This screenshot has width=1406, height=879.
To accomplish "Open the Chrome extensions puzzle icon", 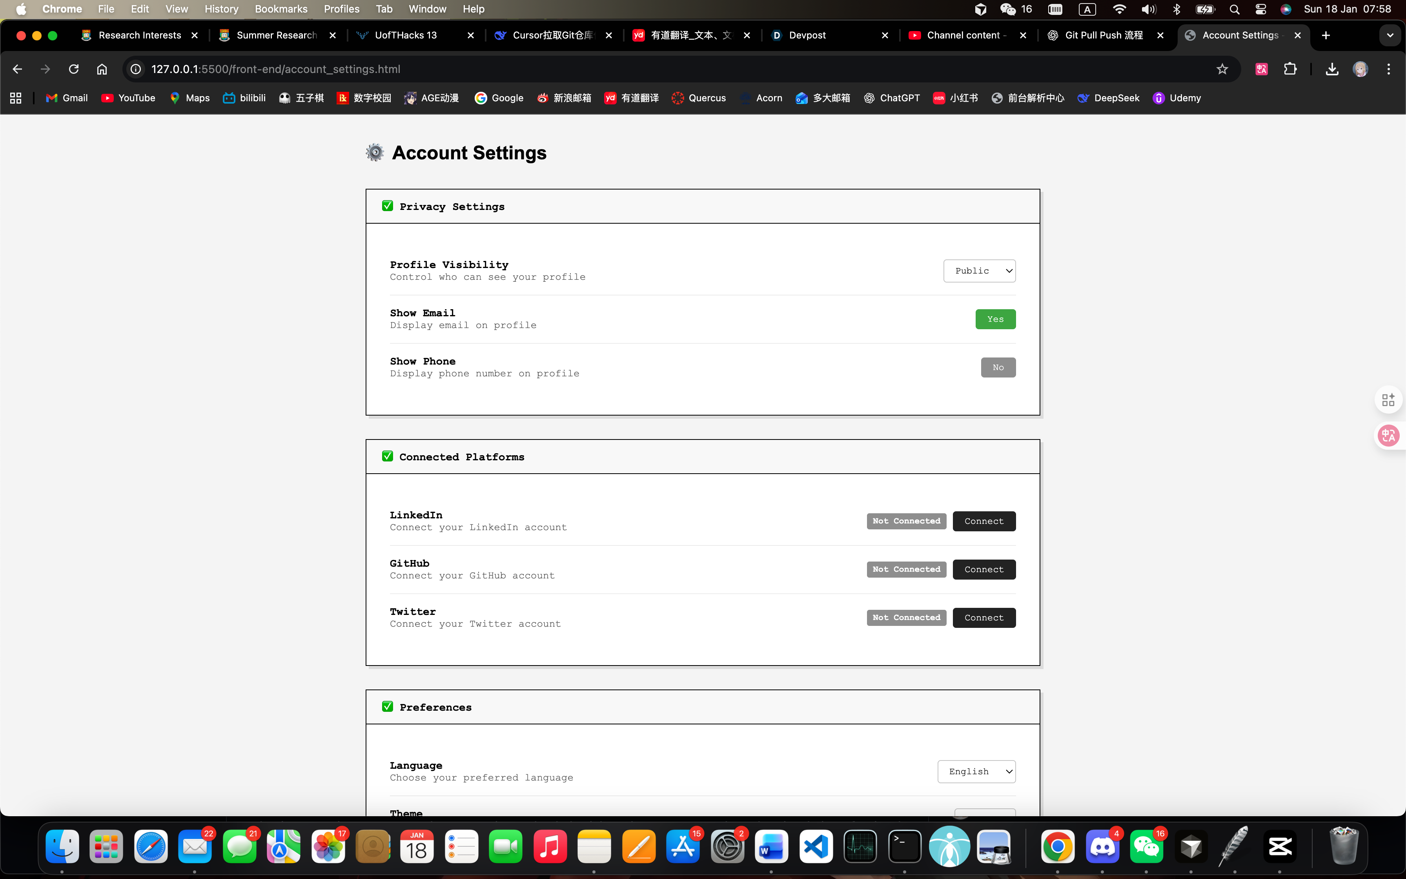I will tap(1290, 69).
